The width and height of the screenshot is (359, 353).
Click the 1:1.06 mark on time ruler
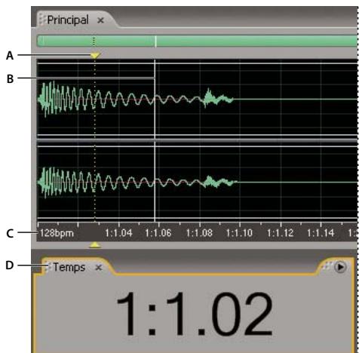pos(158,233)
